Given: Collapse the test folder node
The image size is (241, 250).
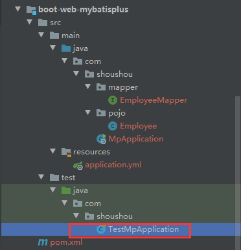Looking at the screenshot, I should tap(41, 177).
